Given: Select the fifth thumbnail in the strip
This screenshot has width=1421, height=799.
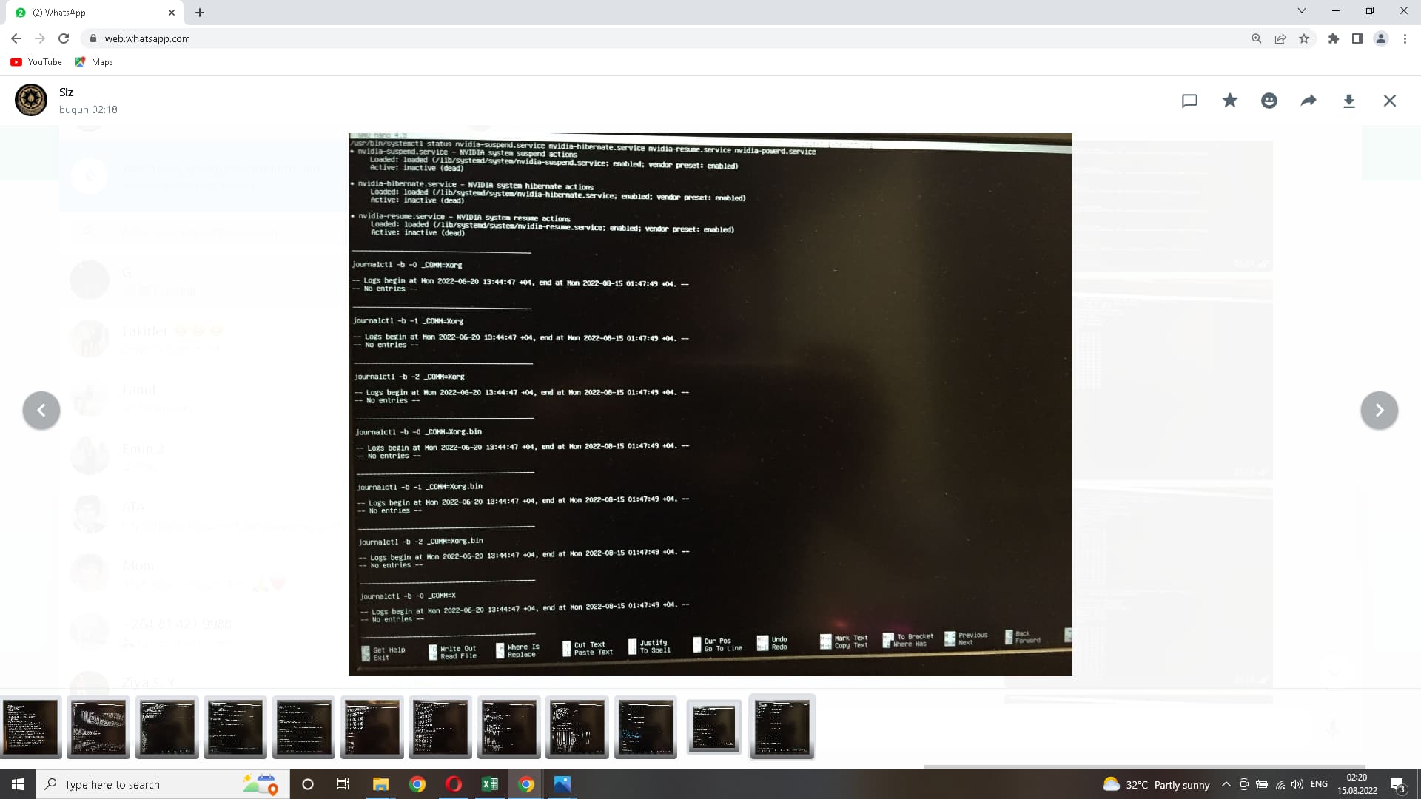Looking at the screenshot, I should 303,727.
